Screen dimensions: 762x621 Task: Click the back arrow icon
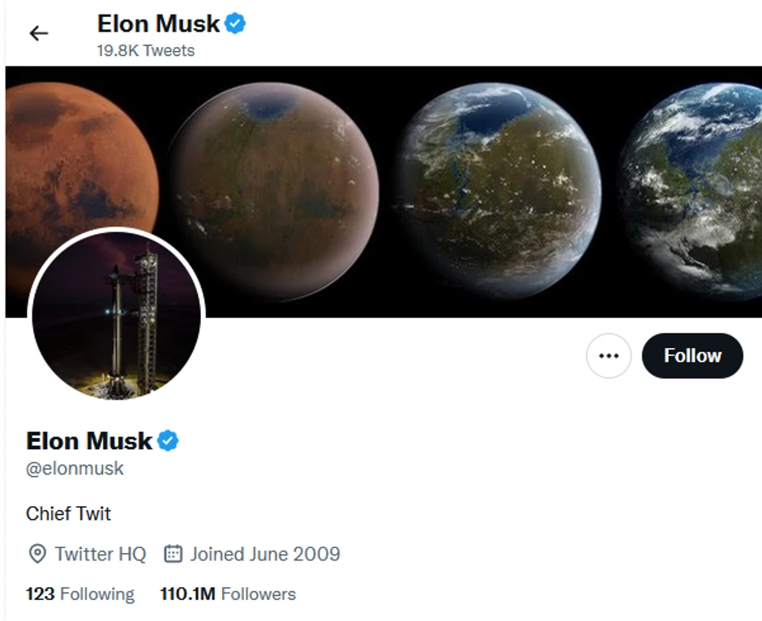coord(38,33)
